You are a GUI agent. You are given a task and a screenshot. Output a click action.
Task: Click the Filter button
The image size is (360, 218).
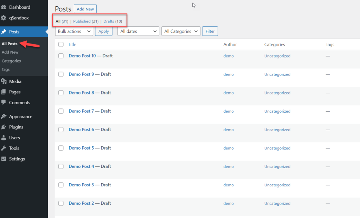pos(210,31)
